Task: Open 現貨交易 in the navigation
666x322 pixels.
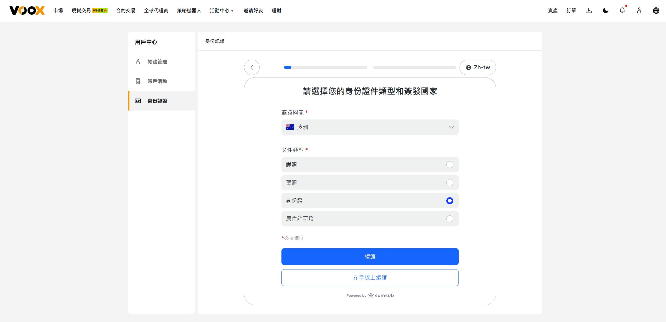Action: coord(81,11)
